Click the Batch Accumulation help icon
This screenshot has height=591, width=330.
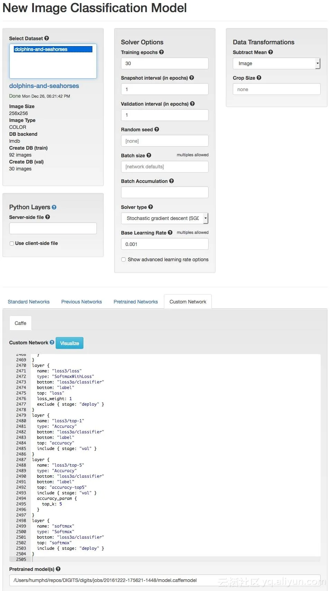pyautogui.click(x=172, y=181)
